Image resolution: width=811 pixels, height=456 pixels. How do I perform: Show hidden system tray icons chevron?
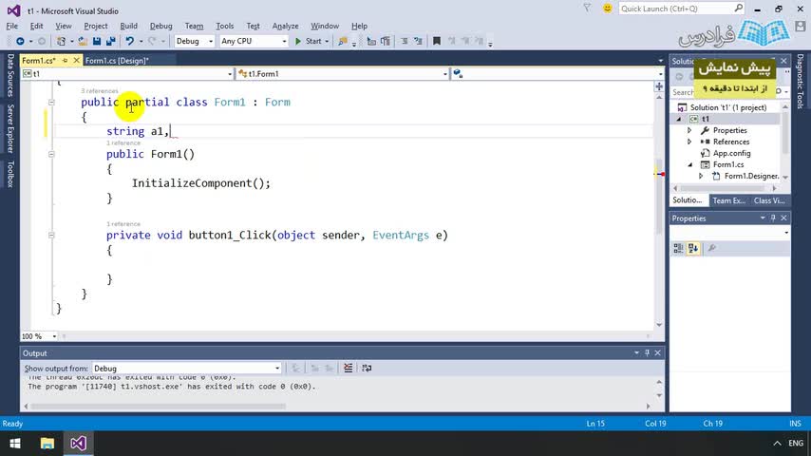[x=777, y=444]
